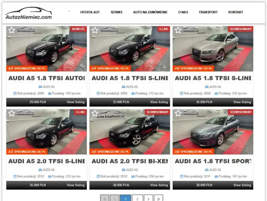Open AUDI A5 2.0 TFSI BI-XEN title
Image resolution: width=267 pixels, height=201 pixels.
pyautogui.click(x=130, y=161)
